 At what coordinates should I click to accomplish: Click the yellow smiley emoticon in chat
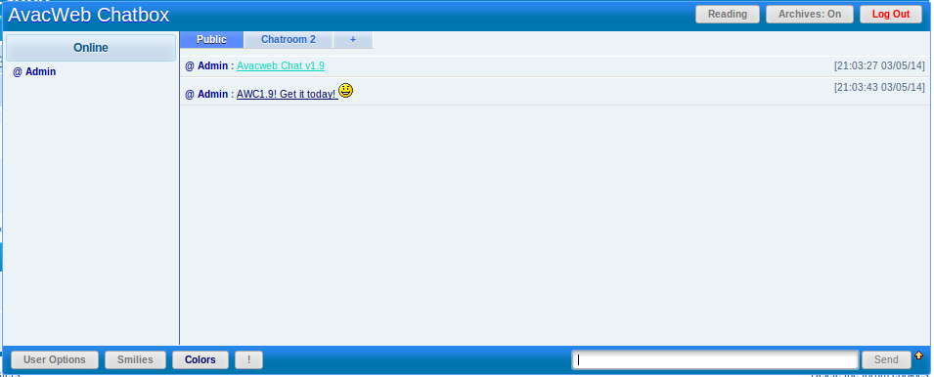(x=345, y=91)
